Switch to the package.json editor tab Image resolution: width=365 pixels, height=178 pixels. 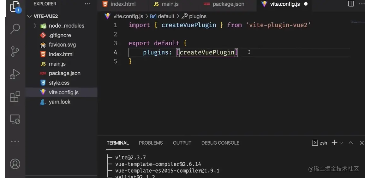[x=228, y=4]
